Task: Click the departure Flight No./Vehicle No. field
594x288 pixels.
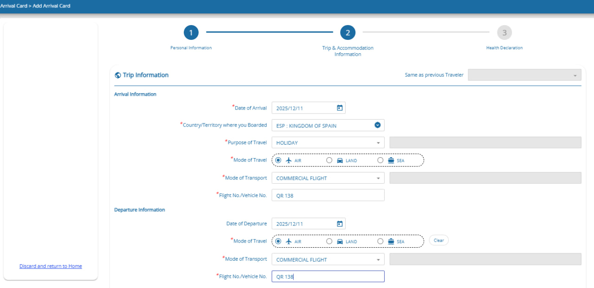Action: (328, 276)
